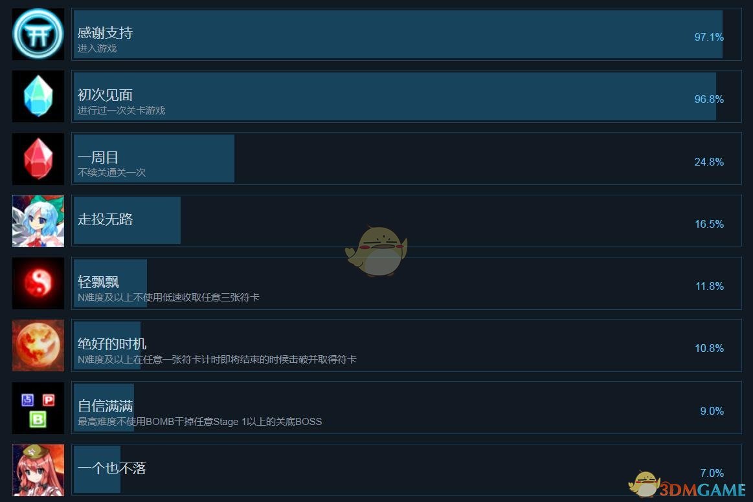Click the 97.1% completion percentage
Viewport: 753px width, 502px height.
click(x=709, y=37)
